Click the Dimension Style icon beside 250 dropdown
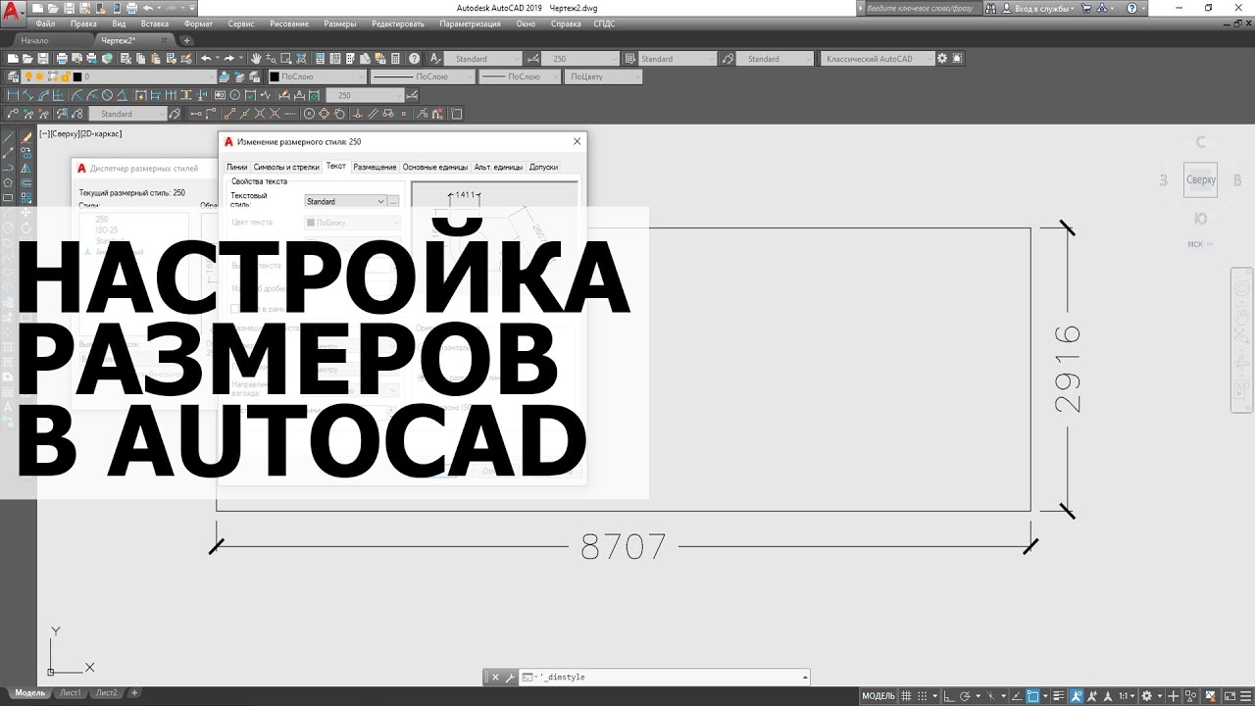The height and width of the screenshot is (706, 1255). coord(532,59)
